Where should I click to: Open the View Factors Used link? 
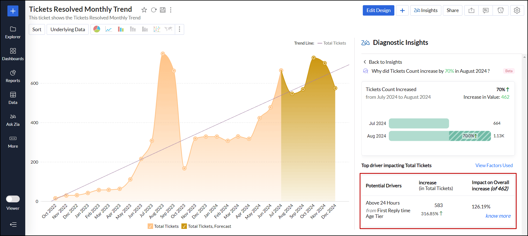pos(494,165)
